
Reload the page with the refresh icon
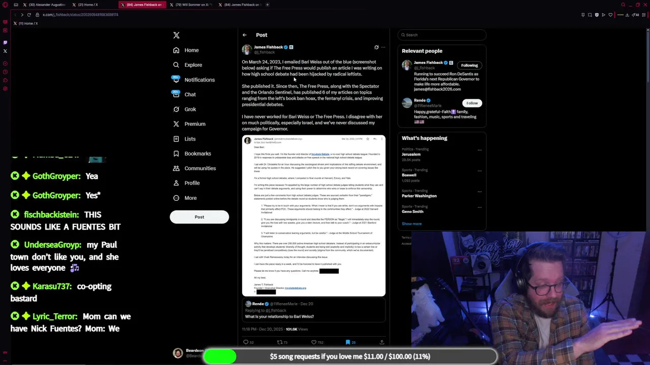coord(29,15)
